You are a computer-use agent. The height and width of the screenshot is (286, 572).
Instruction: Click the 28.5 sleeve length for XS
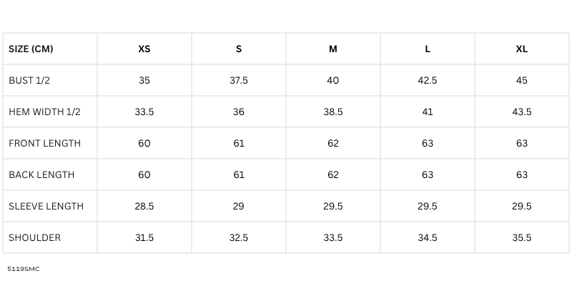pos(144,207)
